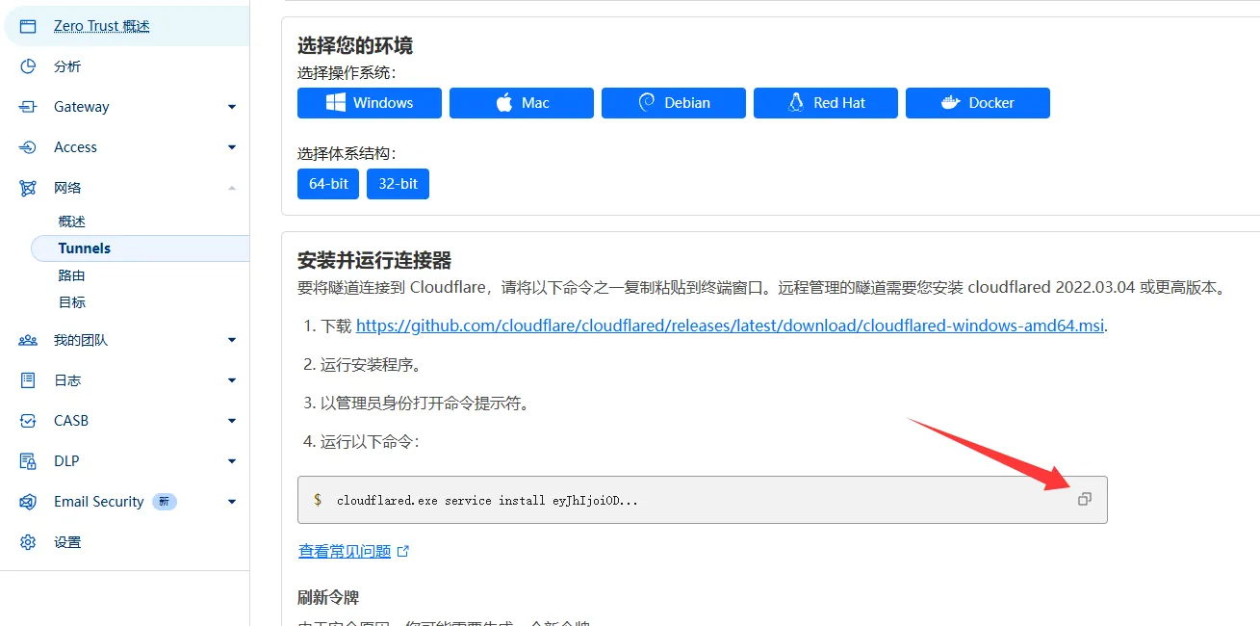Viewport: 1260px width, 626px height.
Task: Click the Gateway sidebar icon
Action: [28, 107]
